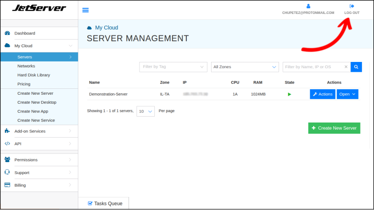Click the Create New Server green button
The image size is (374, 223).
pos(334,128)
